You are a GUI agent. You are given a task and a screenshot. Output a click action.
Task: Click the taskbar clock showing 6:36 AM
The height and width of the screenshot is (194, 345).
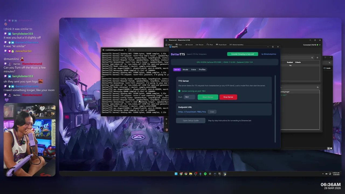pos(336,174)
